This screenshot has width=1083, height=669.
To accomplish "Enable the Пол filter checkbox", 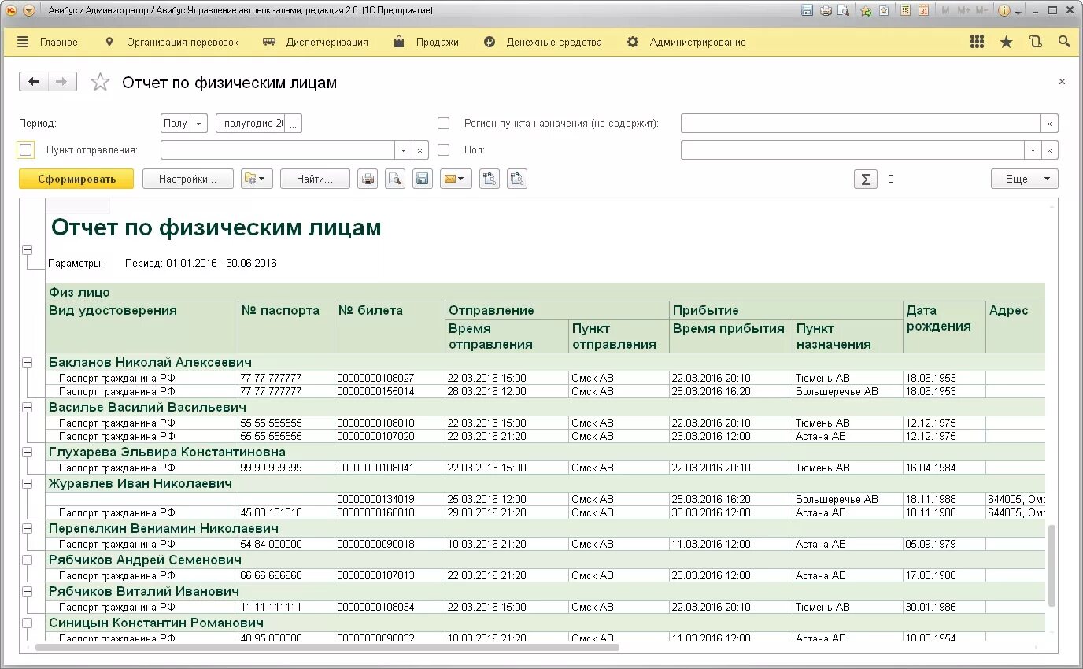I will click(444, 150).
